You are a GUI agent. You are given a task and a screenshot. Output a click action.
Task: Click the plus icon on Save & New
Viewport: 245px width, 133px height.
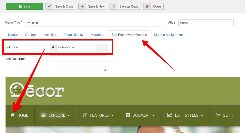coord(82,7)
